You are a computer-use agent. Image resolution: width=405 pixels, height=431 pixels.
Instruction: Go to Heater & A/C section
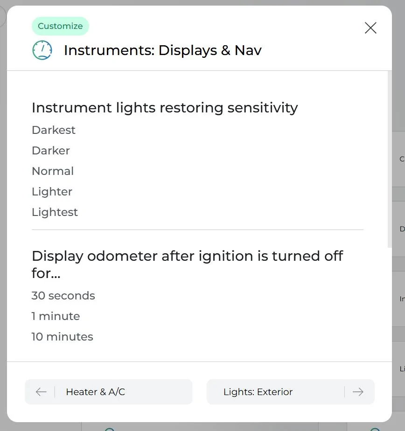[x=108, y=392]
